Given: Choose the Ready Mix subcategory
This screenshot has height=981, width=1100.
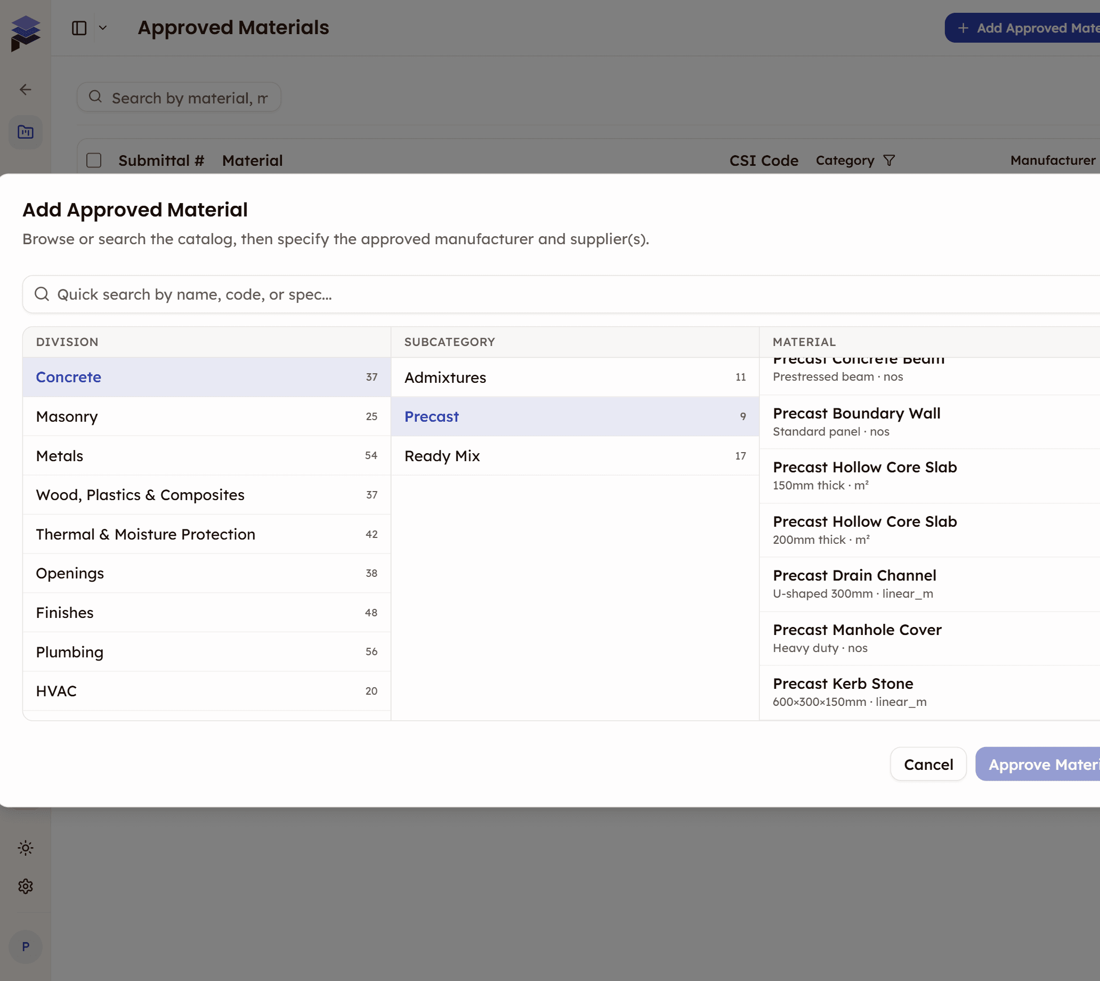Looking at the screenshot, I should point(575,456).
